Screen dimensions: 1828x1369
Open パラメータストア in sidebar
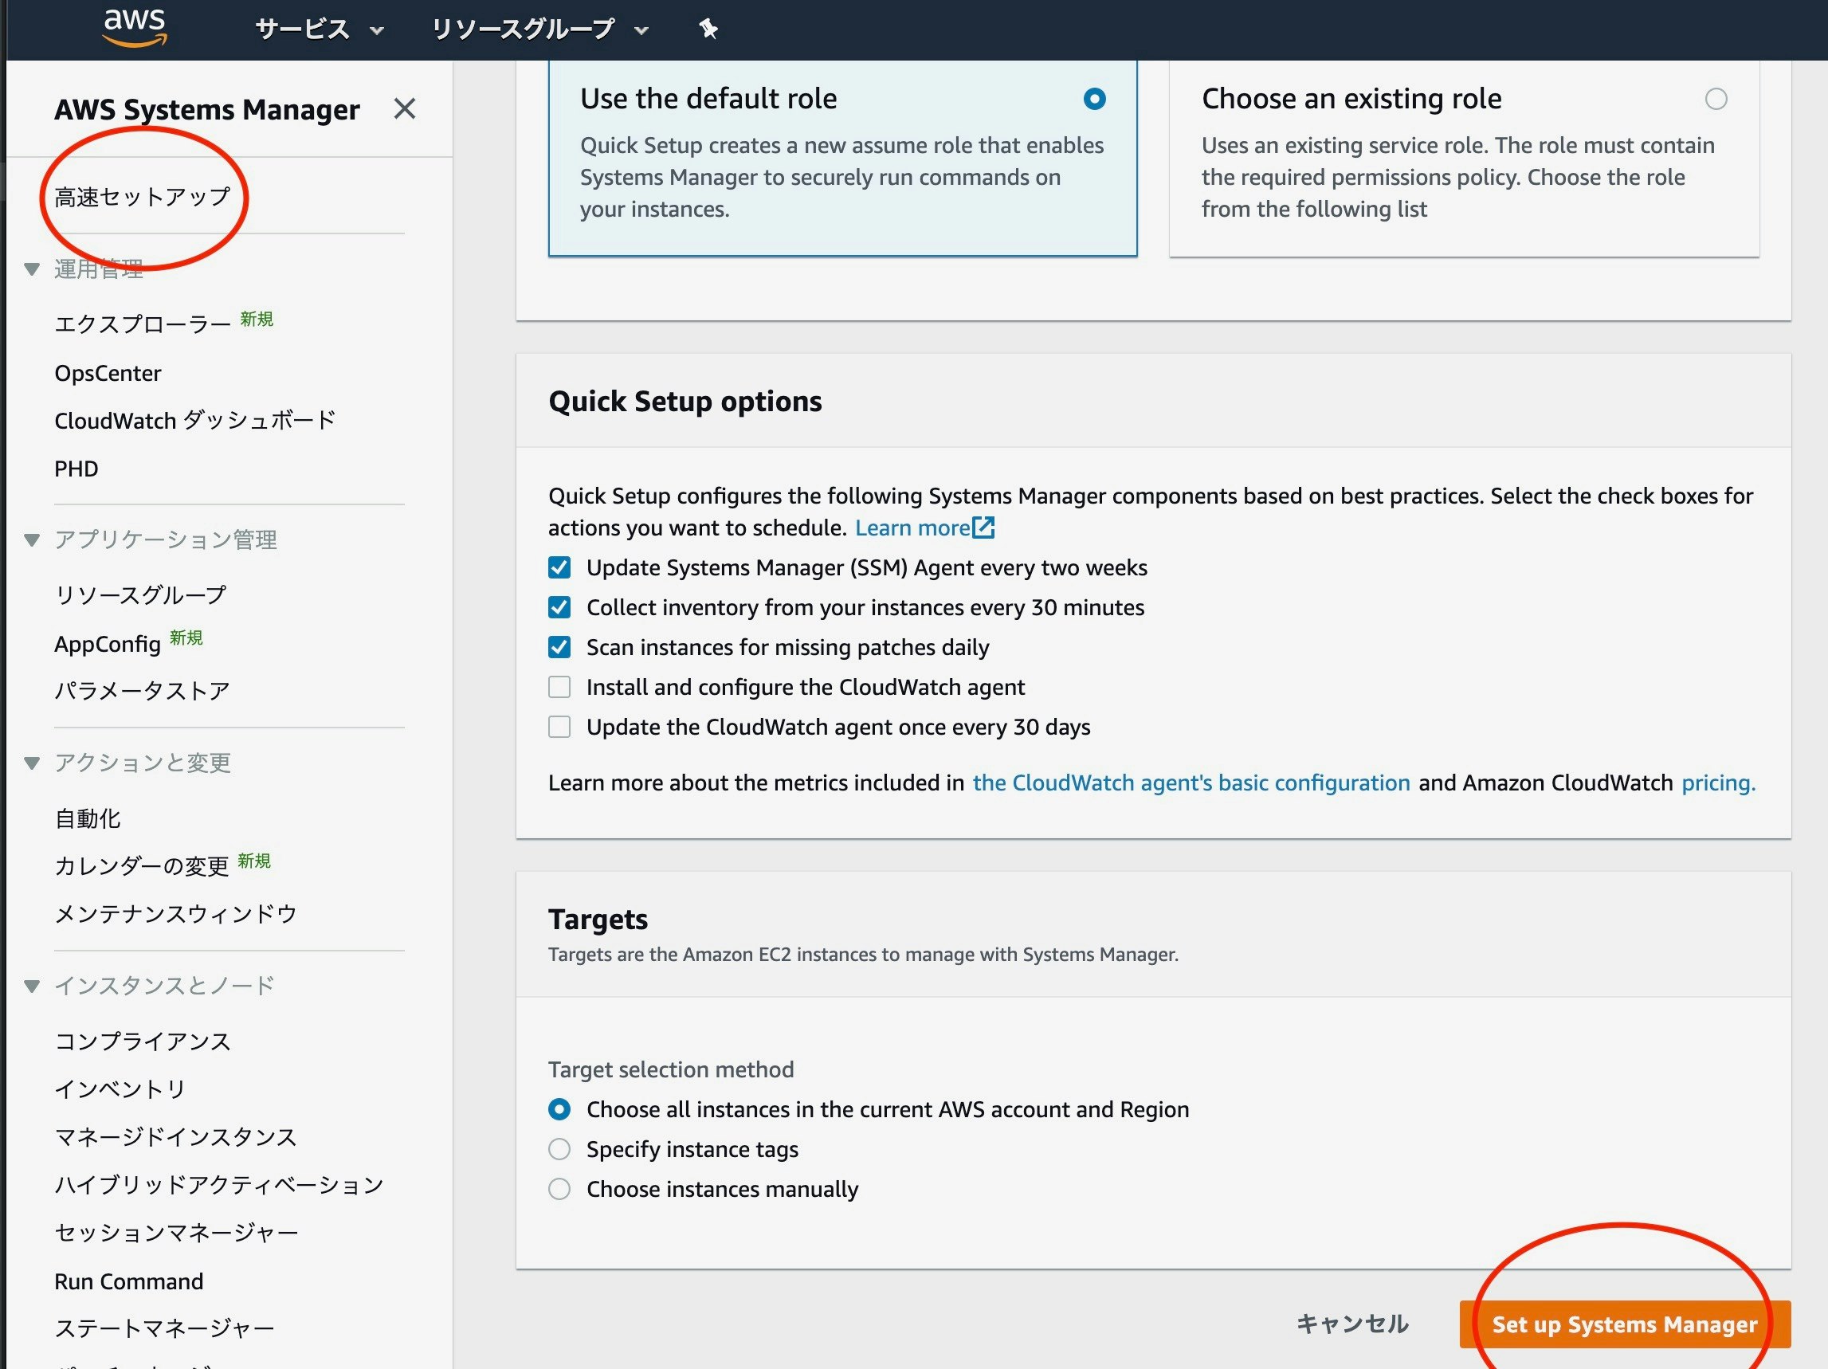142,691
